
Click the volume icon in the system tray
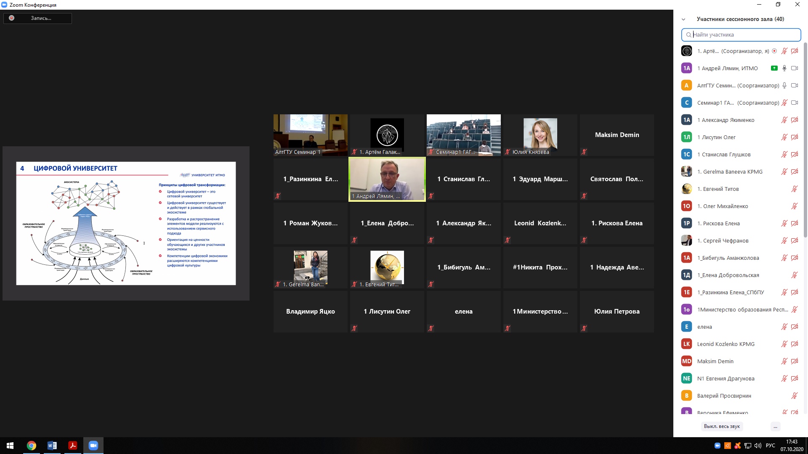tap(758, 446)
